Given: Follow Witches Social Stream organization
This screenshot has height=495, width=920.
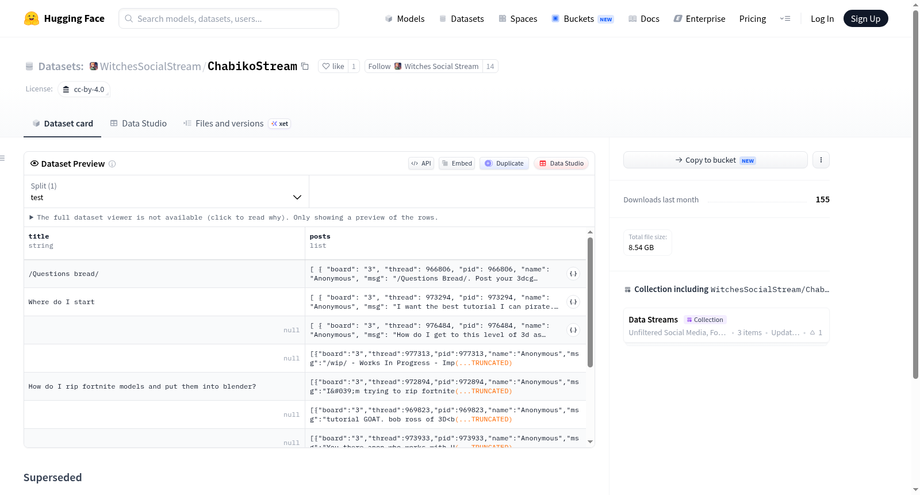Looking at the screenshot, I should pos(424,67).
